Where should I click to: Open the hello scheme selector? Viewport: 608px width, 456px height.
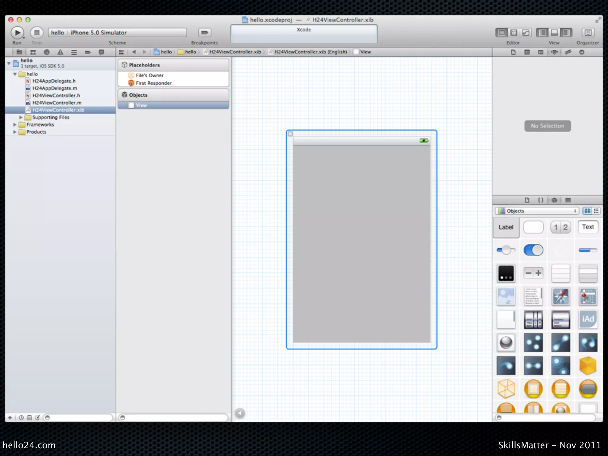pyautogui.click(x=57, y=33)
